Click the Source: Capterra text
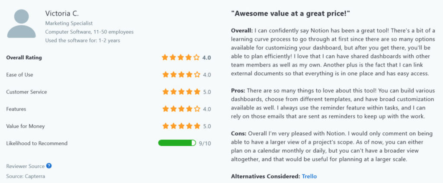Screen dimensions: 443x183 (26, 176)
